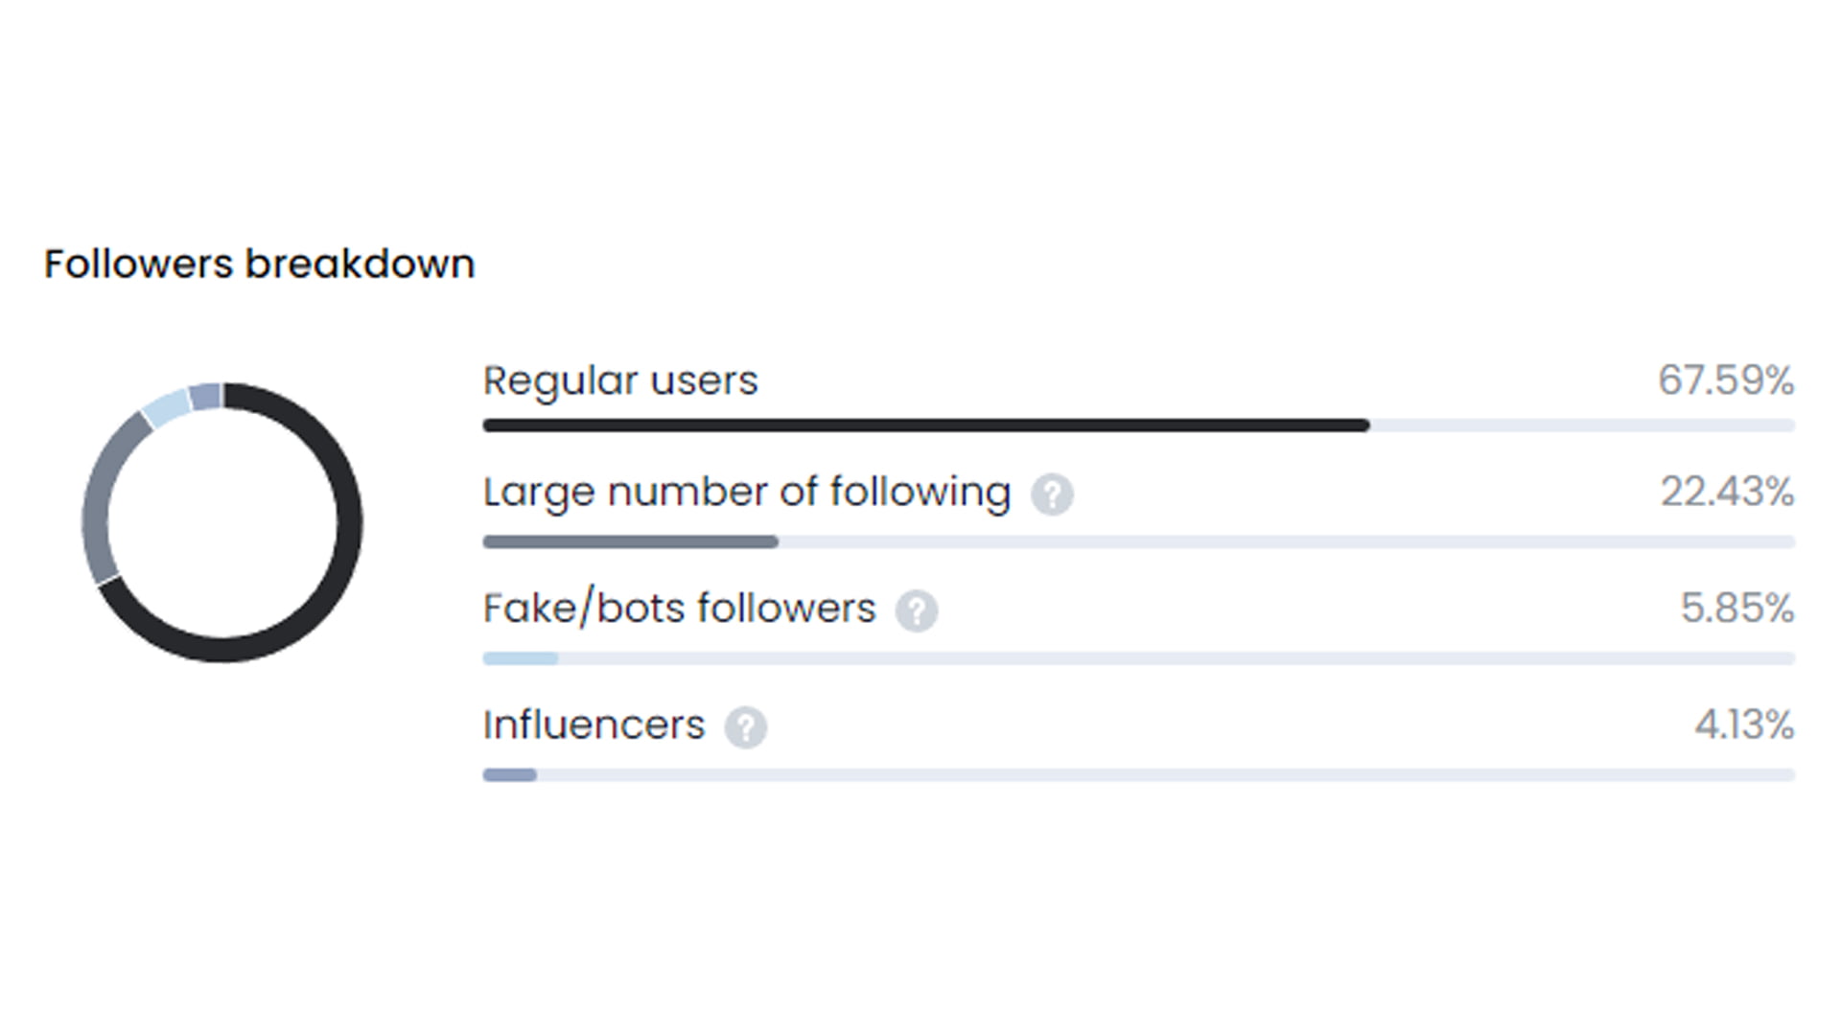Select the purple-blue Influencers donut segment
1841x1035 pixels.
coord(205,396)
